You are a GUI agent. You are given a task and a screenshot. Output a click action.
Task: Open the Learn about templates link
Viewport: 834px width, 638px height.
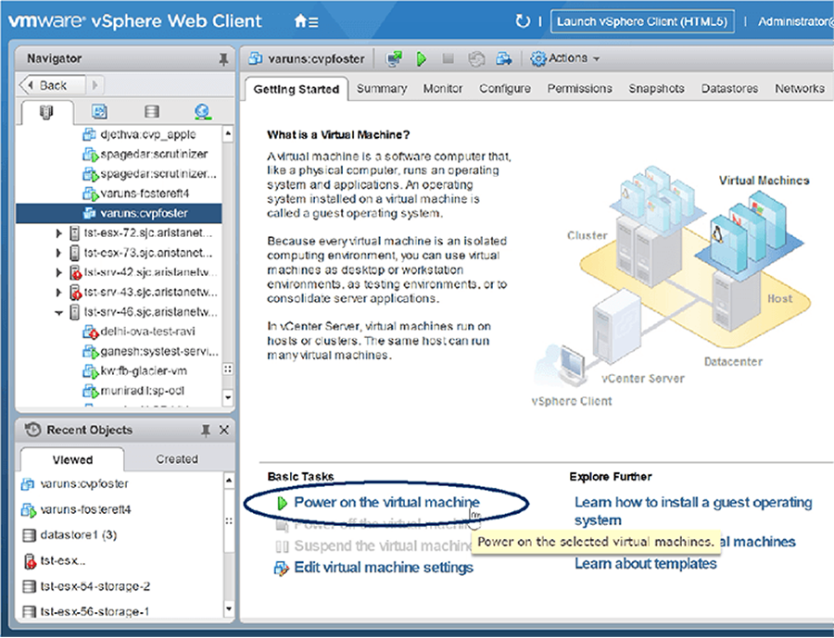tap(646, 564)
